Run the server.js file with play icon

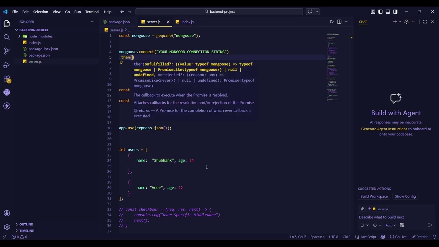click(332, 22)
